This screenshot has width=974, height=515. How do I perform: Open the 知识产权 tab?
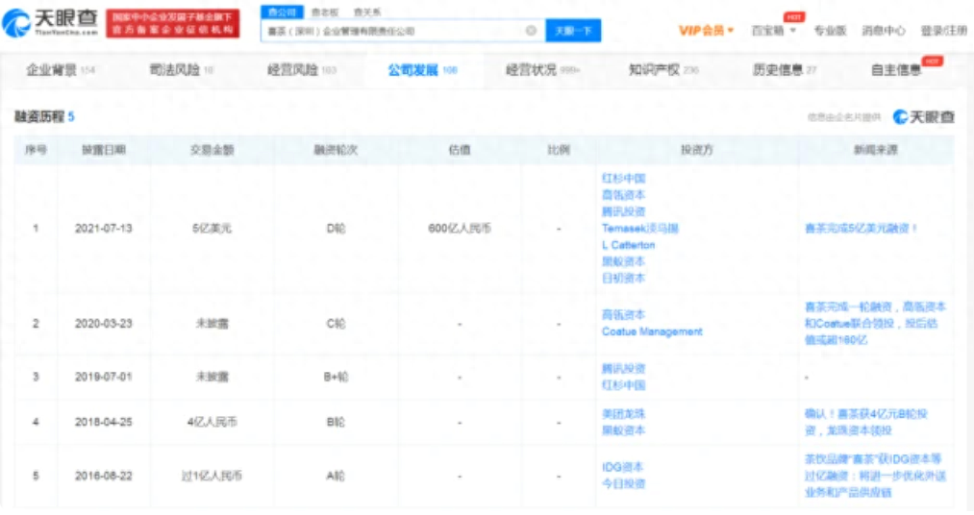662,70
